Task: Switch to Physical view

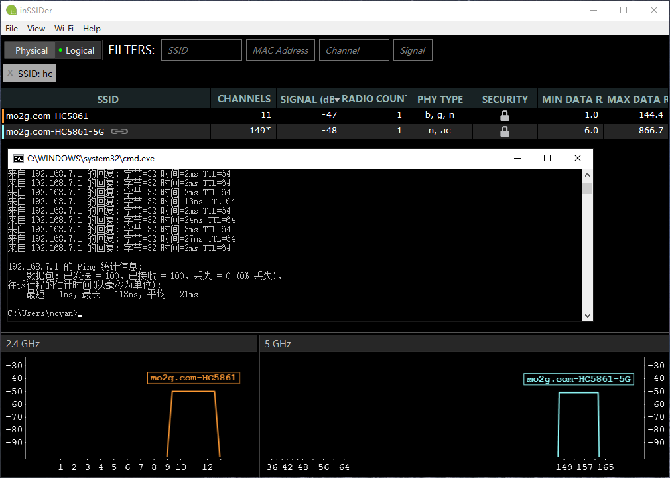Action: pyautogui.click(x=29, y=50)
